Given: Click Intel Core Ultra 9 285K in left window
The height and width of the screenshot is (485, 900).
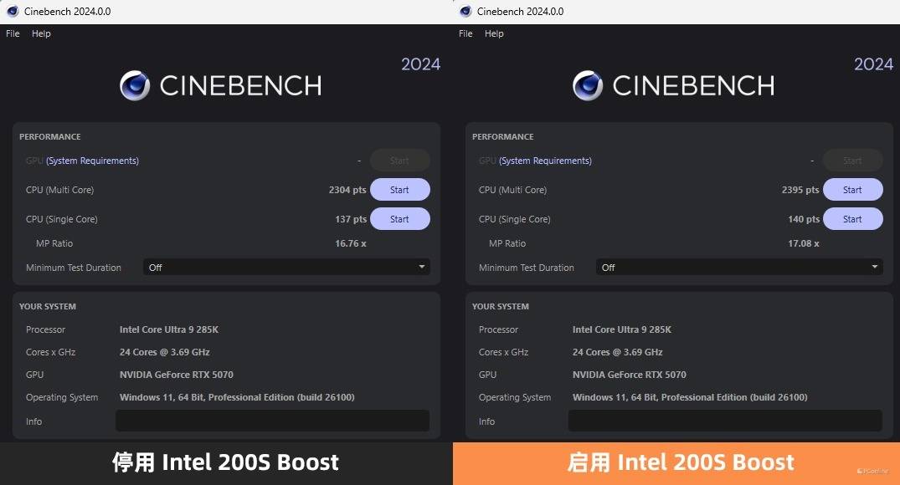Looking at the screenshot, I should coord(169,329).
